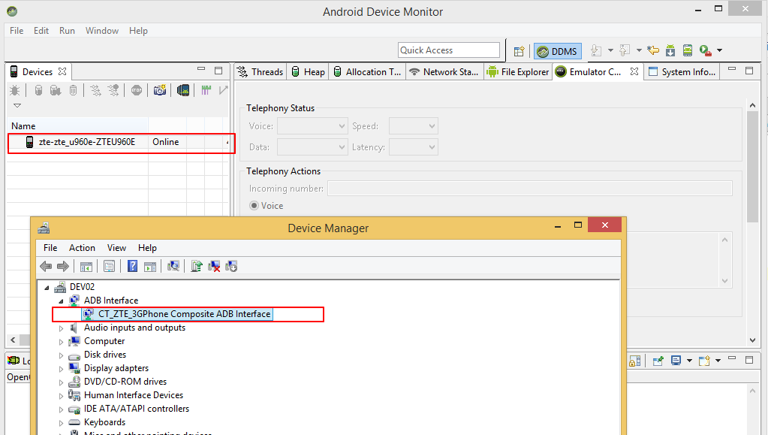Viewport: 768px width, 435px height.
Task: Open the Data status dropdown
Action: pos(312,147)
